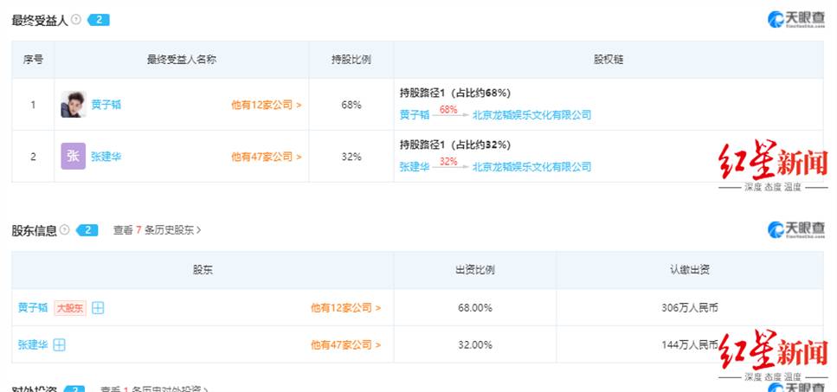Click the 天眼查 logo near 股东信息 header
837x392 pixels.
click(x=796, y=230)
